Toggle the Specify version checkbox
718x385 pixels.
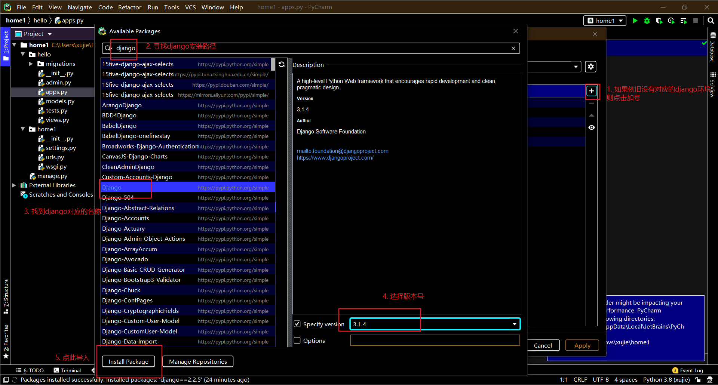[x=297, y=324]
